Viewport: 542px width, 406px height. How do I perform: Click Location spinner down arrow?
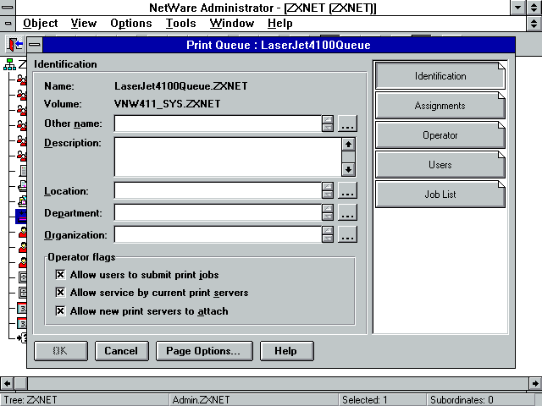point(328,195)
